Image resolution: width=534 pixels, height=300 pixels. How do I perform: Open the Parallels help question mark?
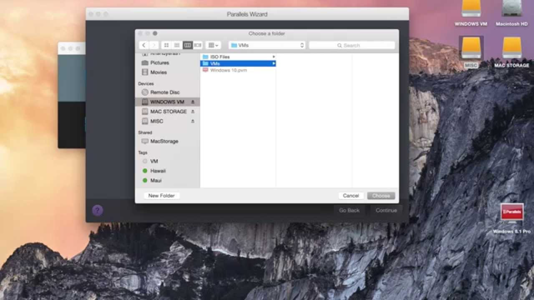coord(97,210)
